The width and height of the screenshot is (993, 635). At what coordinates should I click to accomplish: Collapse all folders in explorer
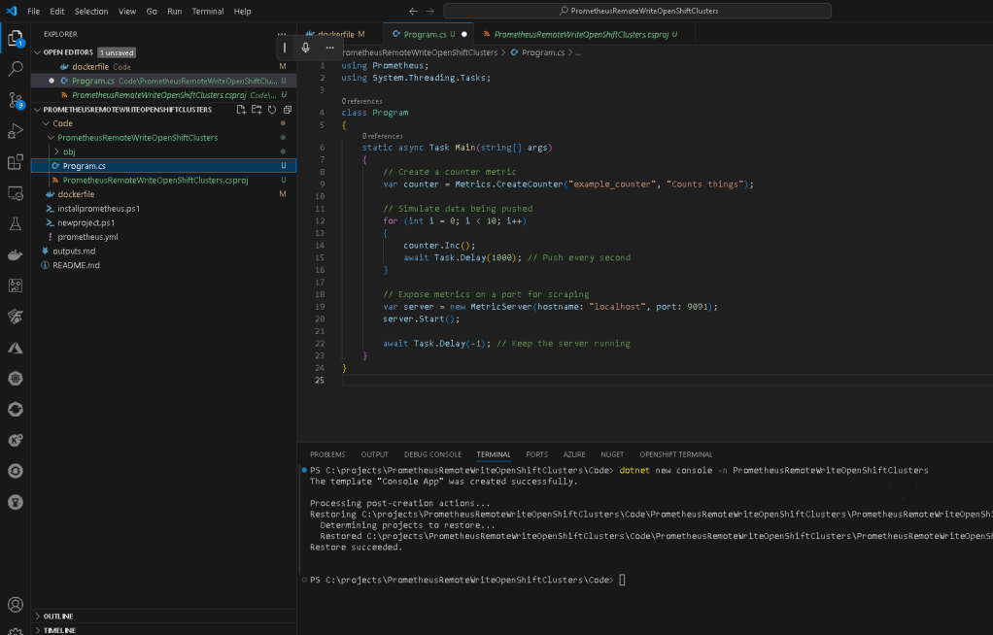point(288,110)
